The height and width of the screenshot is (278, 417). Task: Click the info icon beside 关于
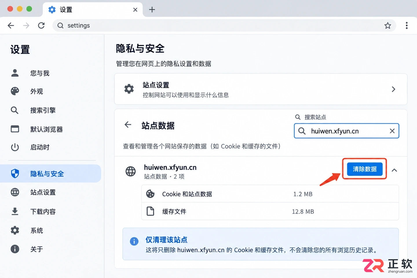tap(15, 249)
